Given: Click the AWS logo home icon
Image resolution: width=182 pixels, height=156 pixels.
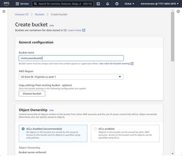Looking at the screenshot, I should (6, 4).
